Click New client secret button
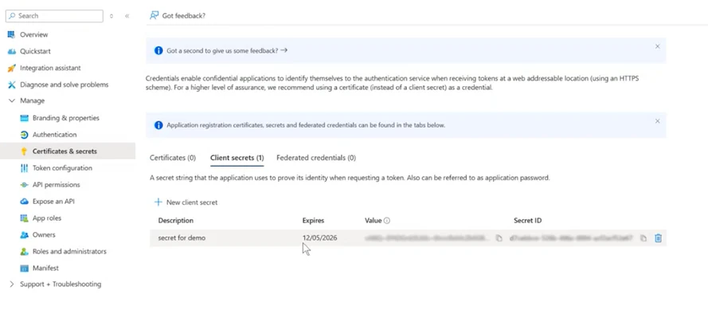This screenshot has height=326, width=708. 186,202
